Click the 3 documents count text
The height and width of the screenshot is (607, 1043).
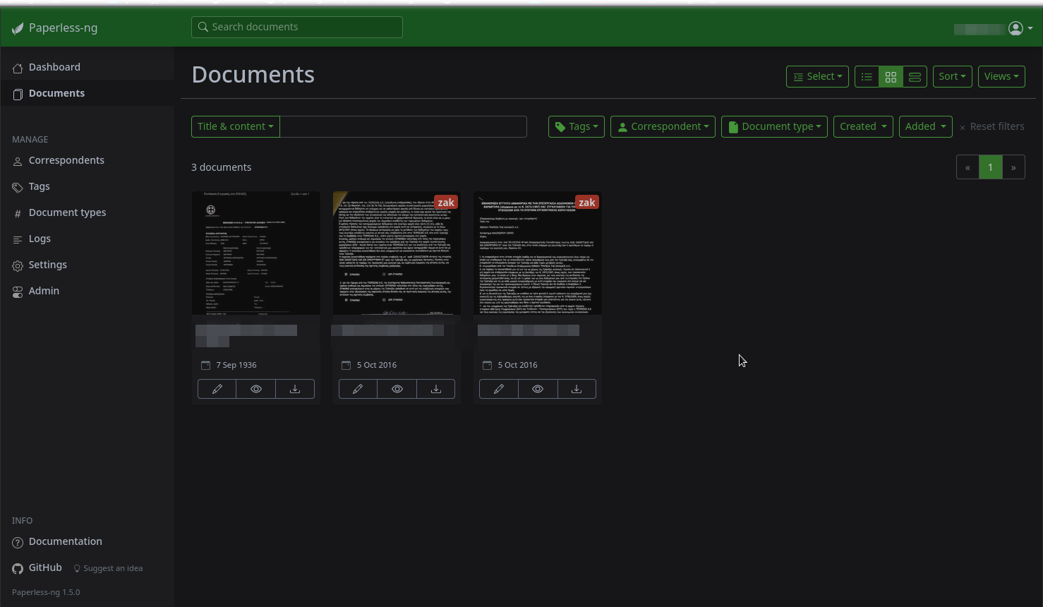[222, 167]
